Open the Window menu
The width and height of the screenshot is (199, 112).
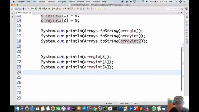pyautogui.click(x=96, y=2)
